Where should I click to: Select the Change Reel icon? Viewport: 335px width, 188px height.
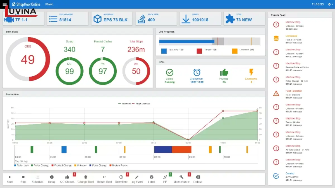click(85, 177)
